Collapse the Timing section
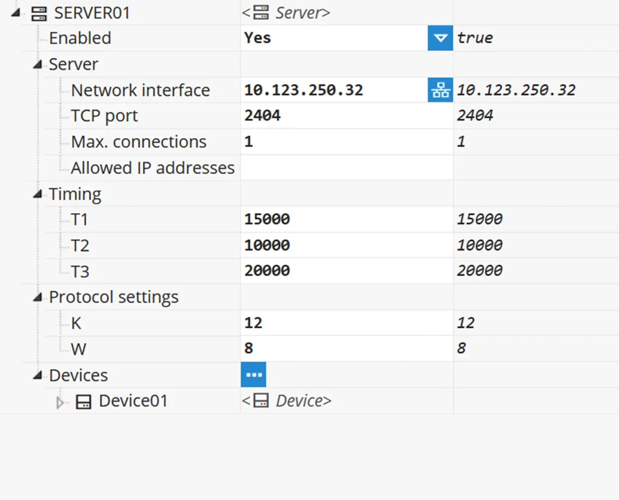 [37, 193]
